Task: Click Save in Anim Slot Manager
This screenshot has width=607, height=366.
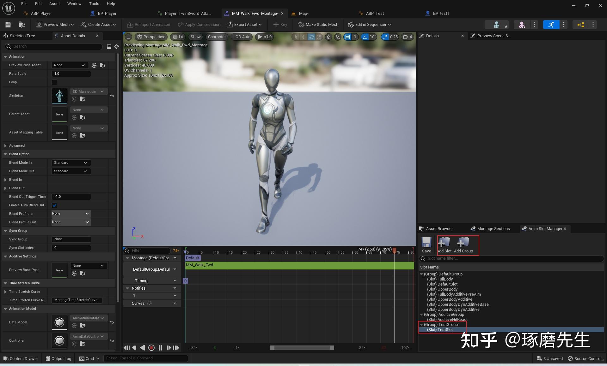Action: [426, 245]
